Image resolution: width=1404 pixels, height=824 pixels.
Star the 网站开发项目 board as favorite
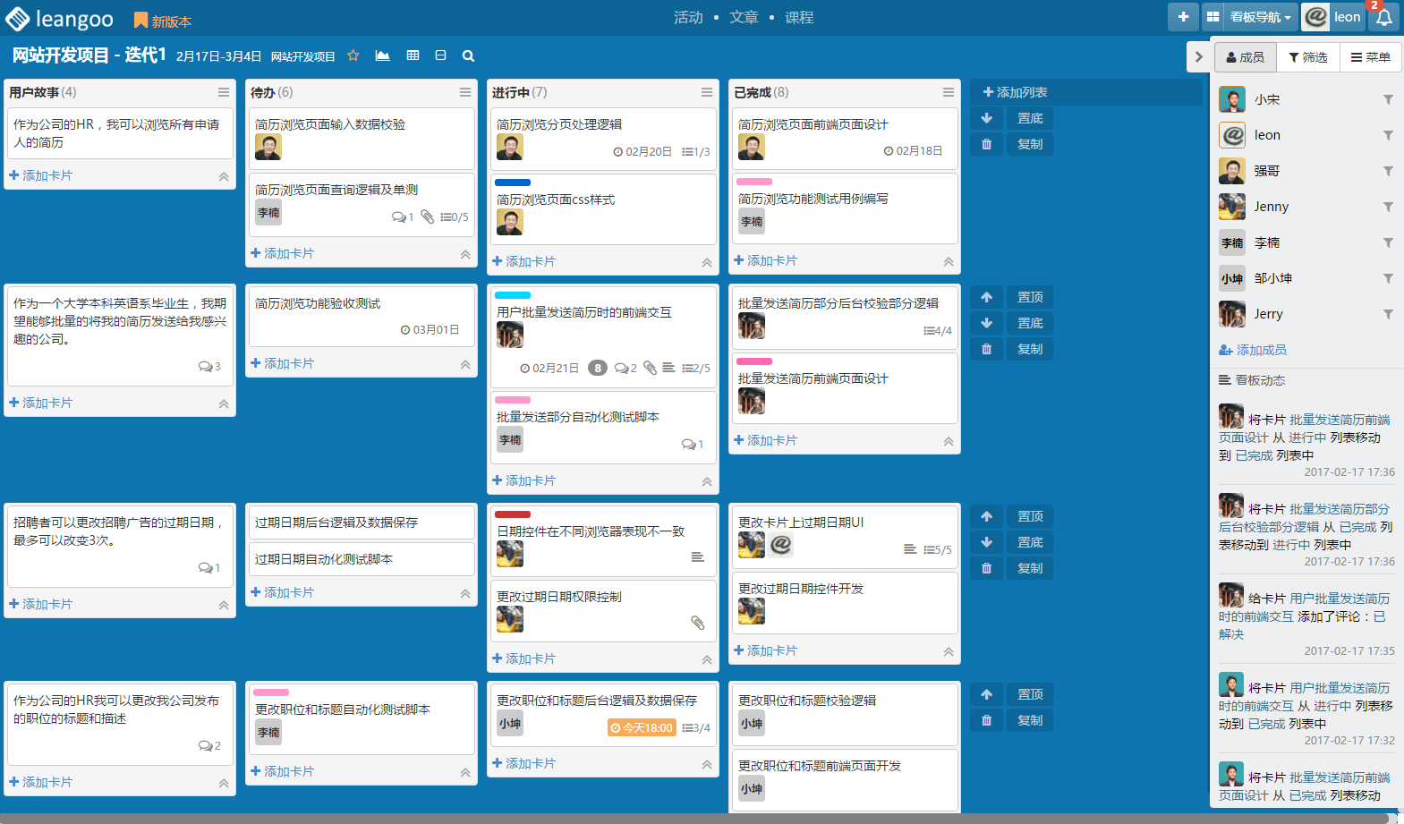pos(353,55)
